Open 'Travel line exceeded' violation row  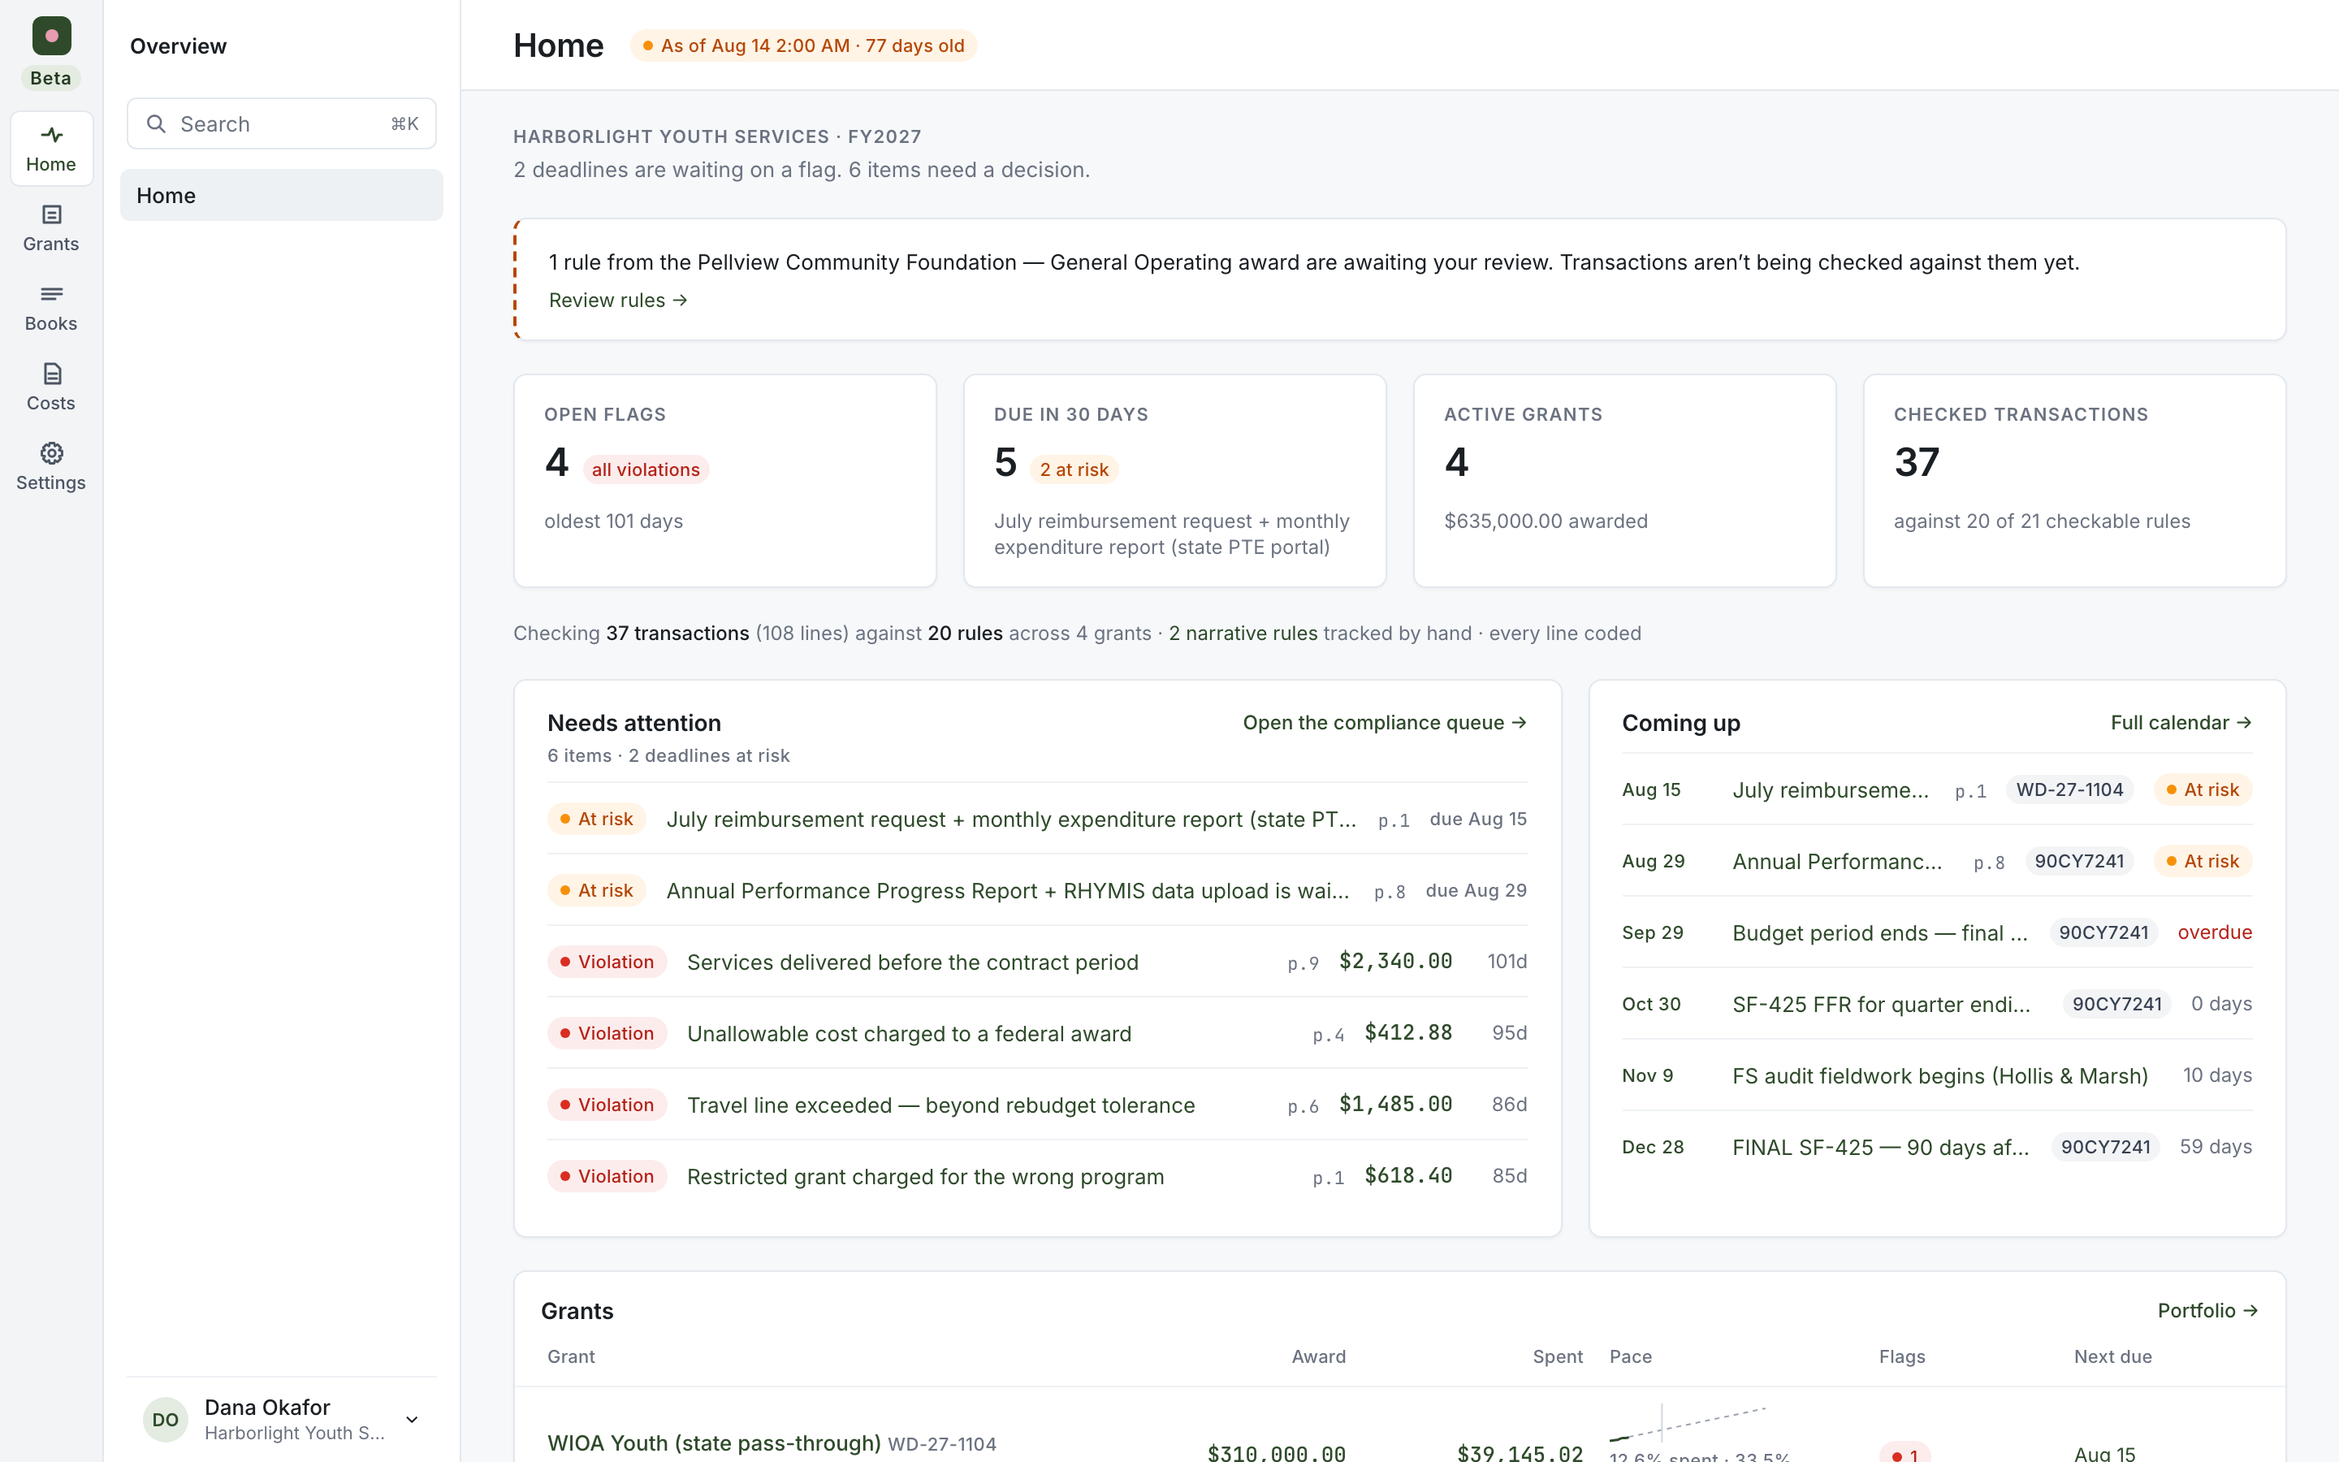click(1037, 1105)
